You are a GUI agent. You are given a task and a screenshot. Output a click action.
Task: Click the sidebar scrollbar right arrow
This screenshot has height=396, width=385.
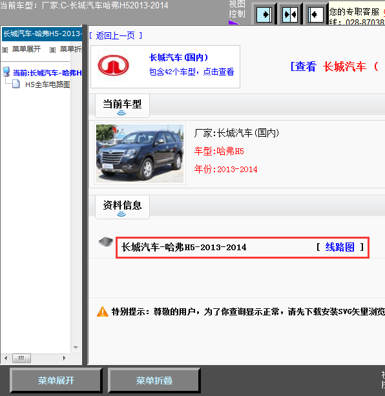tap(64, 358)
